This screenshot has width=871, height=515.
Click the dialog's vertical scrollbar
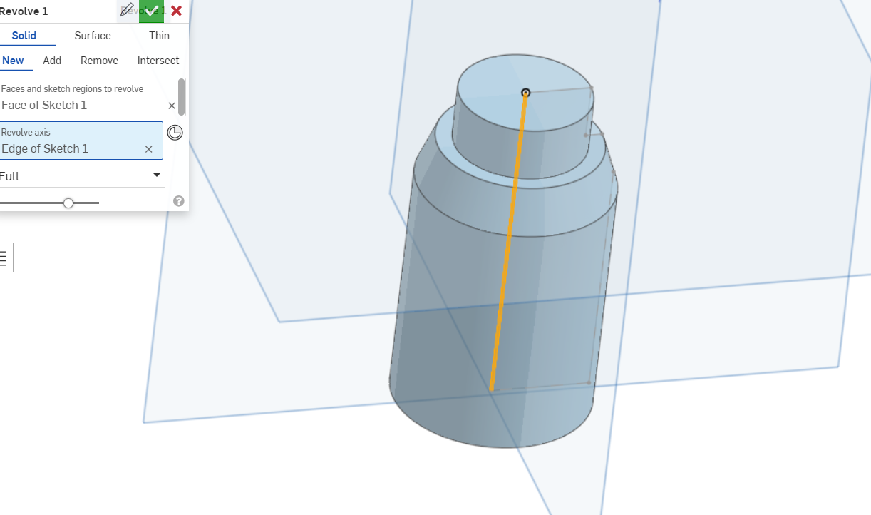pos(182,97)
